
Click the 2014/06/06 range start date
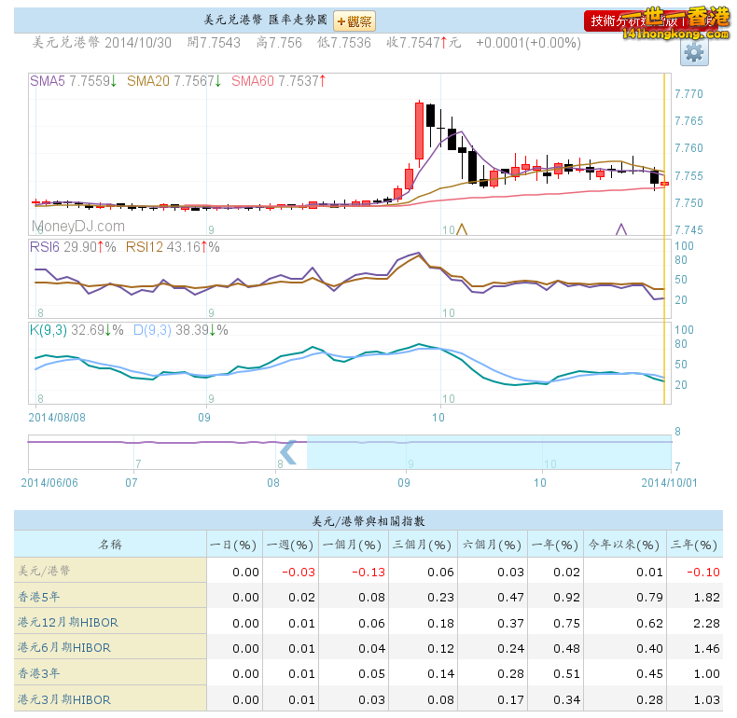[x=49, y=483]
